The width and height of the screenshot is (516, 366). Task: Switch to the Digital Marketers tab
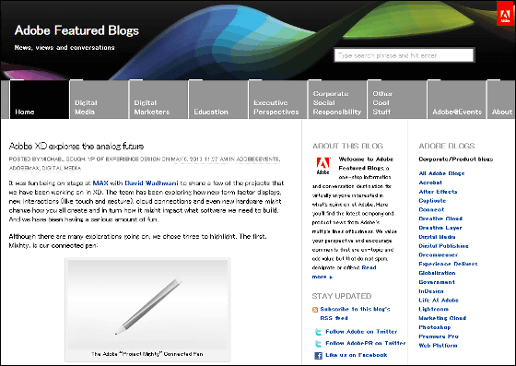pos(158,100)
